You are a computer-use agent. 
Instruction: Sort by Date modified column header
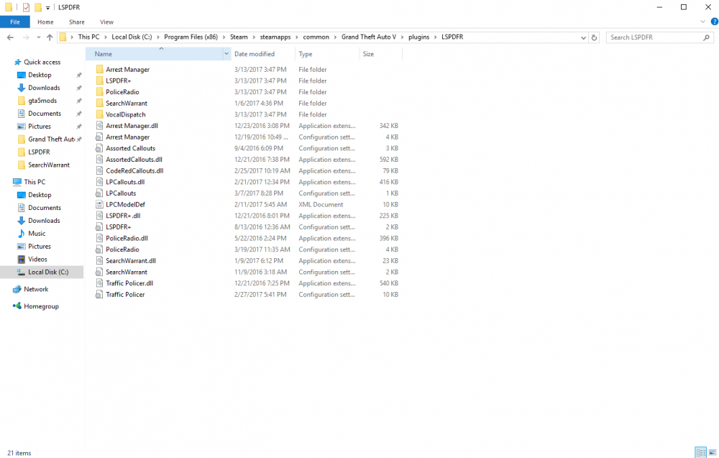(255, 54)
